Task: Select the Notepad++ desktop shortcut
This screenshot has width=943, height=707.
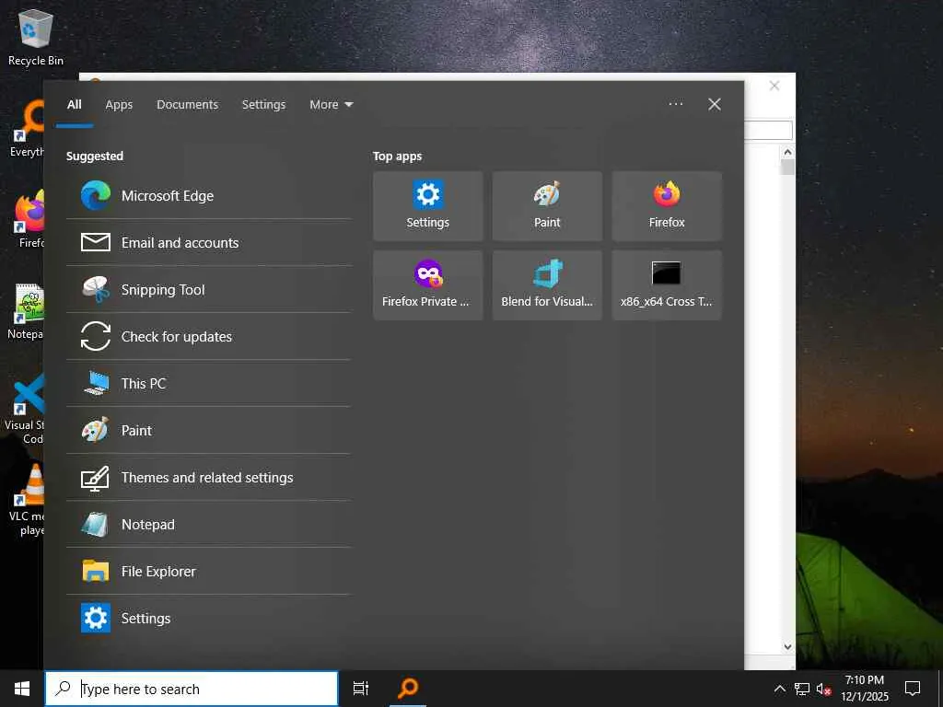Action: [x=25, y=312]
